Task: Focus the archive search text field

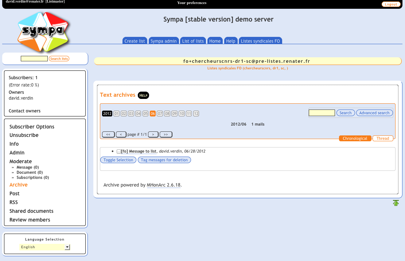Action: pyautogui.click(x=322, y=113)
